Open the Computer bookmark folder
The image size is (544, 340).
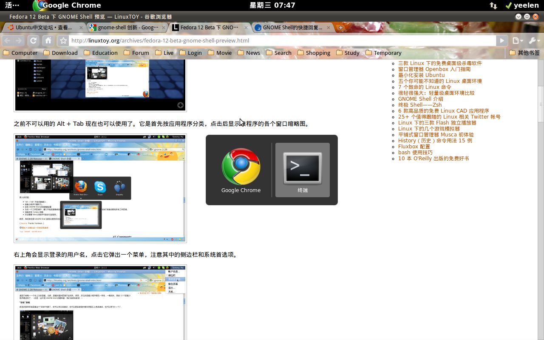point(20,53)
